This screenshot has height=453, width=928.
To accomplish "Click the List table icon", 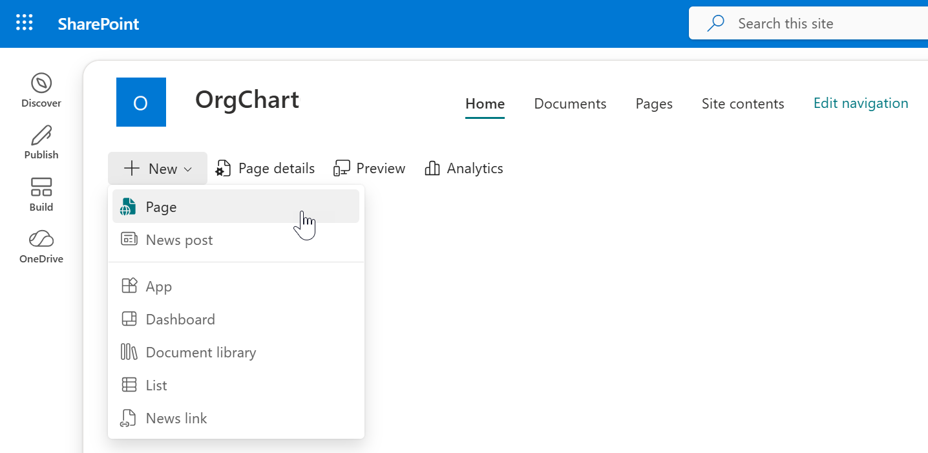I will coord(129,385).
